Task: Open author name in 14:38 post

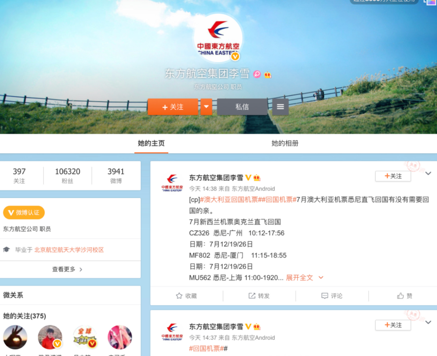Action: [216, 178]
